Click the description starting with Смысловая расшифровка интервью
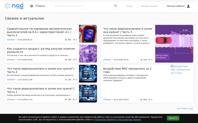Viewport: 198px width, 123px height. click(x=125, y=78)
